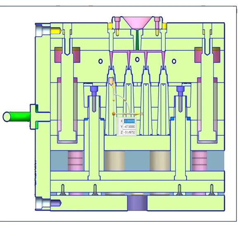The height and width of the screenshot is (230, 241).
Task: Click the X-axis arrowhead of the manipulator
Action: click(137, 114)
